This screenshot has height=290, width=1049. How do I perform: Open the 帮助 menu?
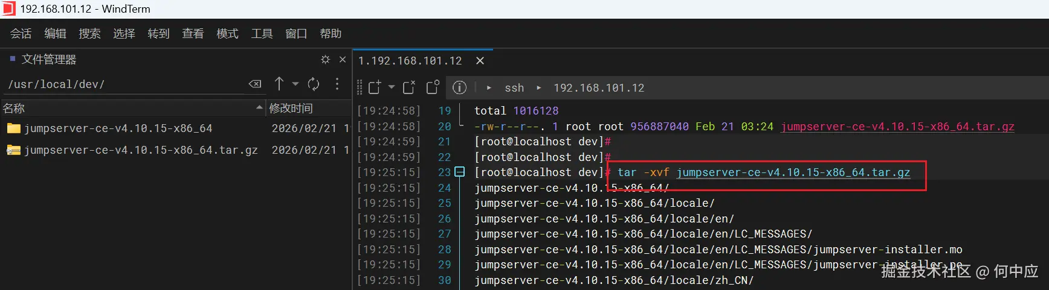[x=331, y=34]
